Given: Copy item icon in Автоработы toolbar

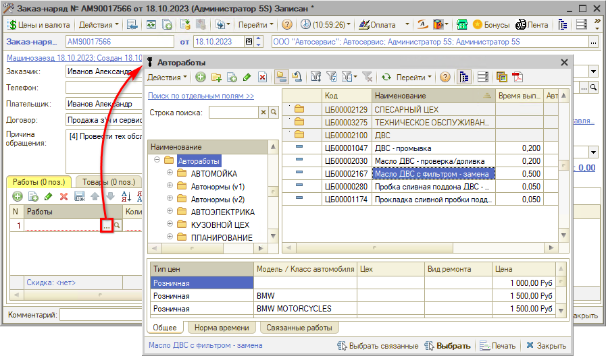Looking at the screenshot, I should point(232,77).
